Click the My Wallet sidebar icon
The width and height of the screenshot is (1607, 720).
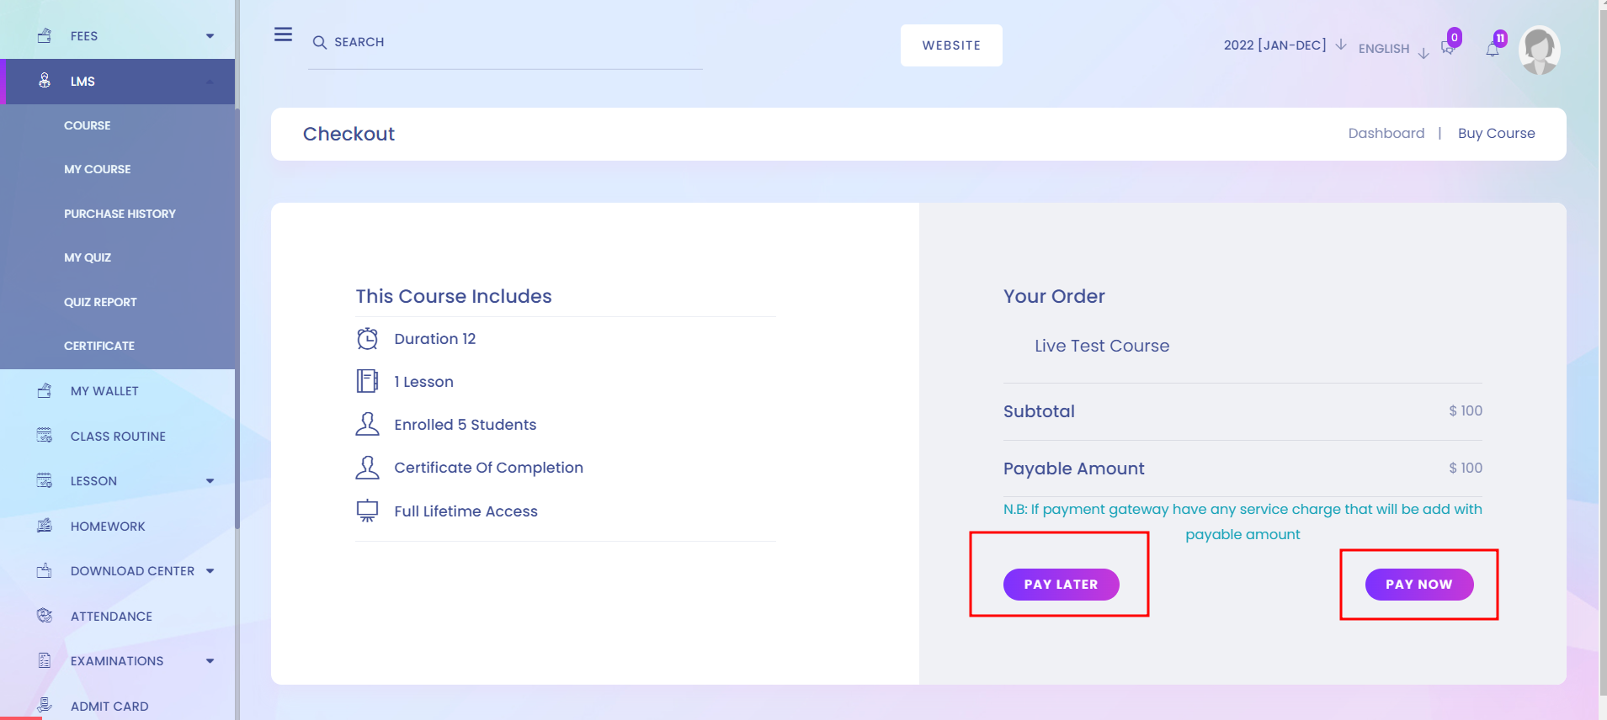[x=45, y=391]
